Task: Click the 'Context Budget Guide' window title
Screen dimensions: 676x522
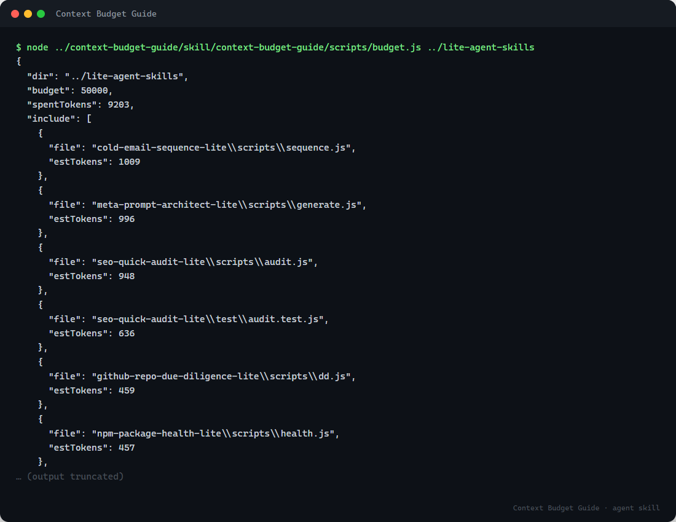Action: [x=106, y=14]
